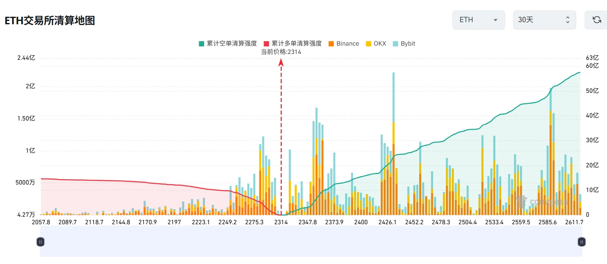Click the right pause-style slider handle

coord(581,241)
